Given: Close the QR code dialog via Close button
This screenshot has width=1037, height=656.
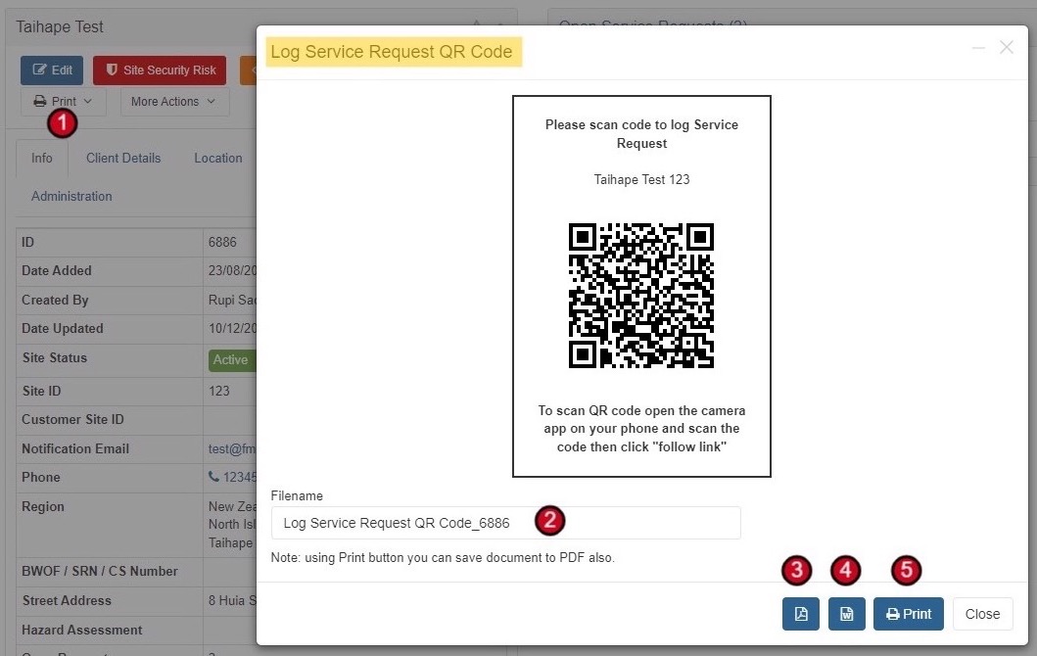Looking at the screenshot, I should [x=982, y=614].
